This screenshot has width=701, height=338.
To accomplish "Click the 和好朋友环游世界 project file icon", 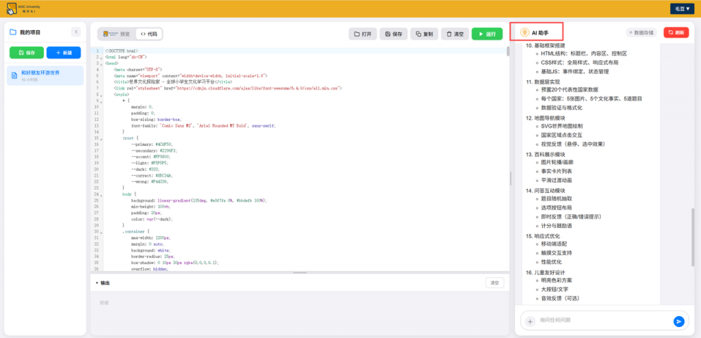I will [15, 75].
